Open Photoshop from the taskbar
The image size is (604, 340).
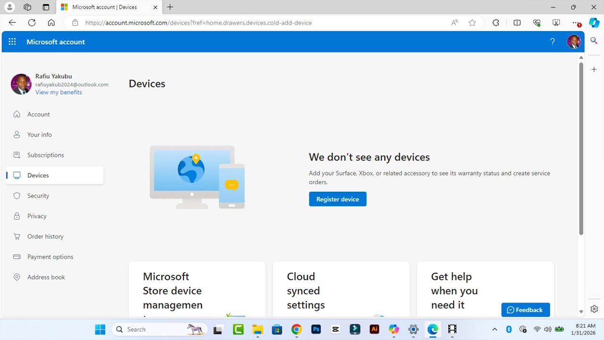pyautogui.click(x=316, y=329)
